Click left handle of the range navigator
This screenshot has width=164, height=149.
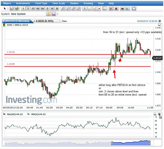click(112, 142)
